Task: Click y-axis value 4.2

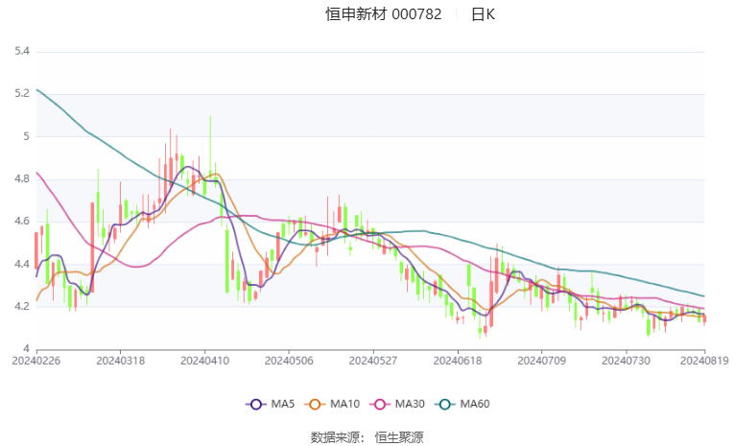Action: click(22, 307)
